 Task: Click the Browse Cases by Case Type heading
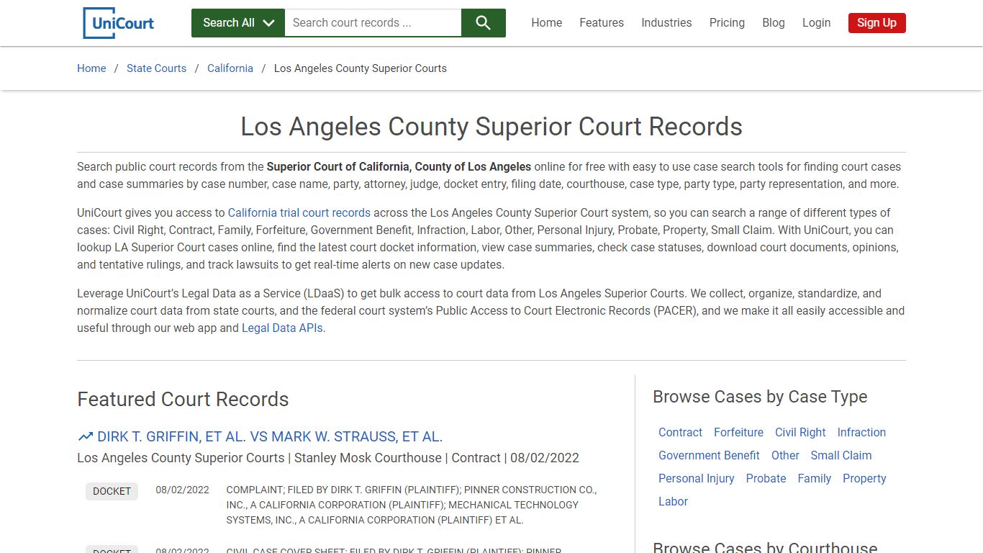760,397
